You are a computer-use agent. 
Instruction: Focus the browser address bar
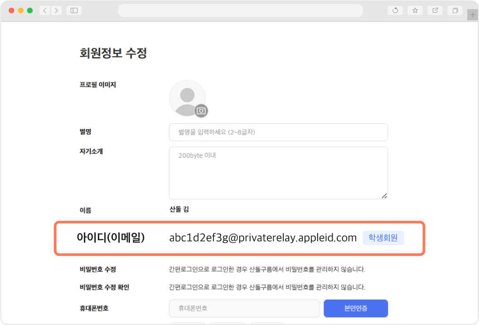coord(241,10)
